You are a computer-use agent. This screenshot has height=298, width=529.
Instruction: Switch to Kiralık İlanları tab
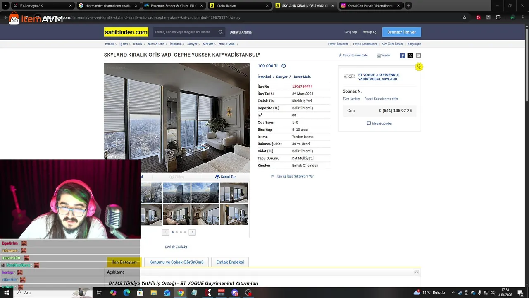[x=239, y=6]
